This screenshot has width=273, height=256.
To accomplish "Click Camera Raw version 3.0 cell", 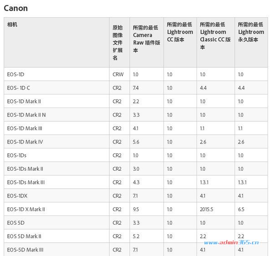I will pyautogui.click(x=136, y=169).
